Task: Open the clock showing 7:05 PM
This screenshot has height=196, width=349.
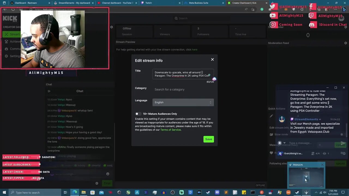Action: click(x=333, y=192)
